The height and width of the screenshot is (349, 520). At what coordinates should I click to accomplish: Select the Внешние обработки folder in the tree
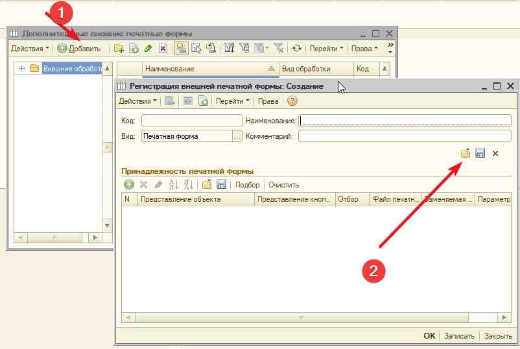coord(73,69)
